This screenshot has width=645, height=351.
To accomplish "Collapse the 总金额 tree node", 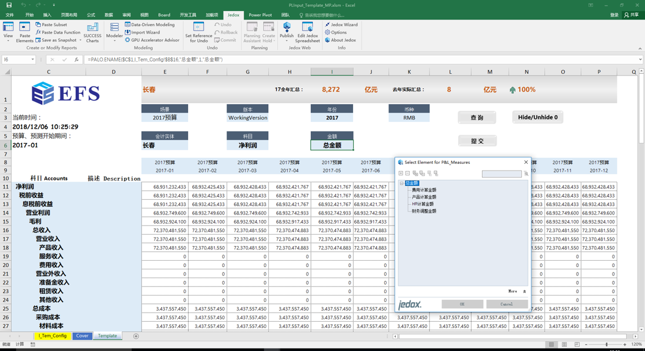I will [401, 183].
